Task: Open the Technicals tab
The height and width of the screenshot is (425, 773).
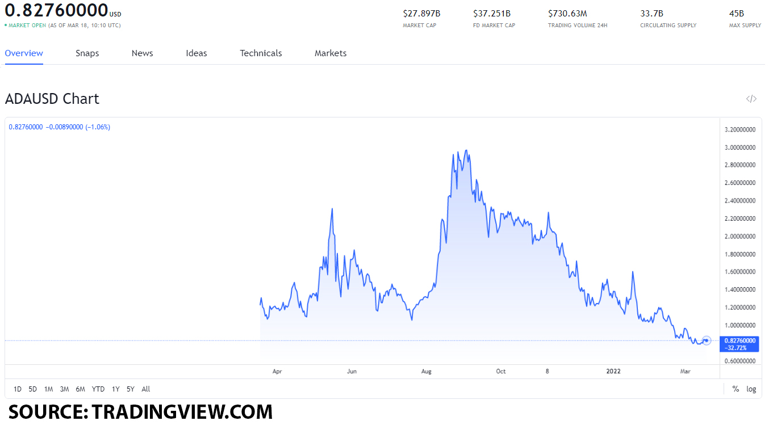Action: coord(261,53)
